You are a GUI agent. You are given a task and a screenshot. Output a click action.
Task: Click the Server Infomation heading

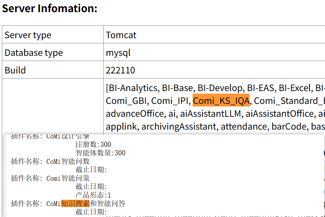(50, 8)
